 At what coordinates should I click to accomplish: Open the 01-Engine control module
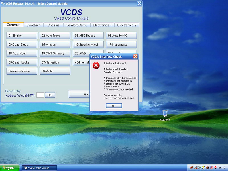point(22,36)
